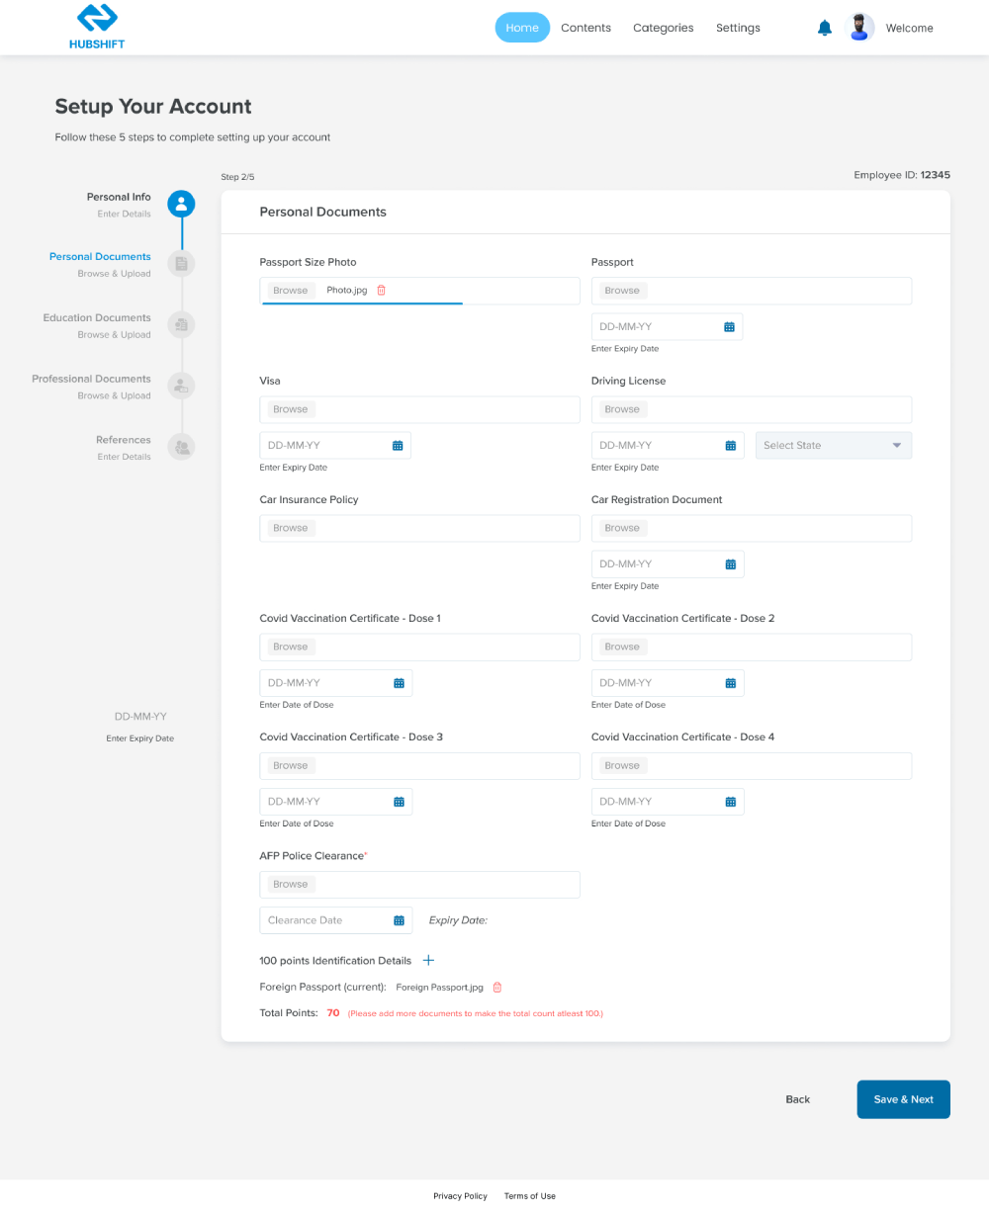Open AFP Police Clearance date calendar icon

point(400,920)
